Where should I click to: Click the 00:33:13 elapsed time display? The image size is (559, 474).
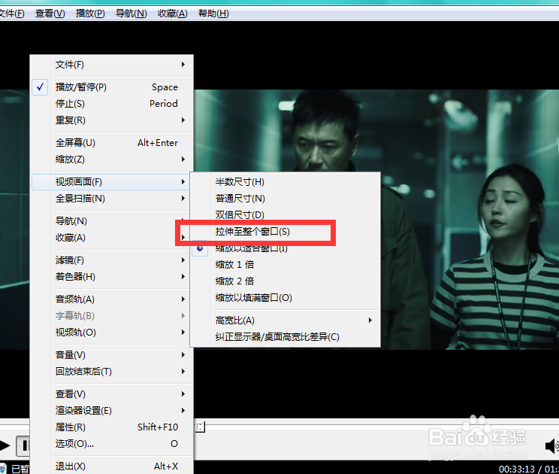517,469
